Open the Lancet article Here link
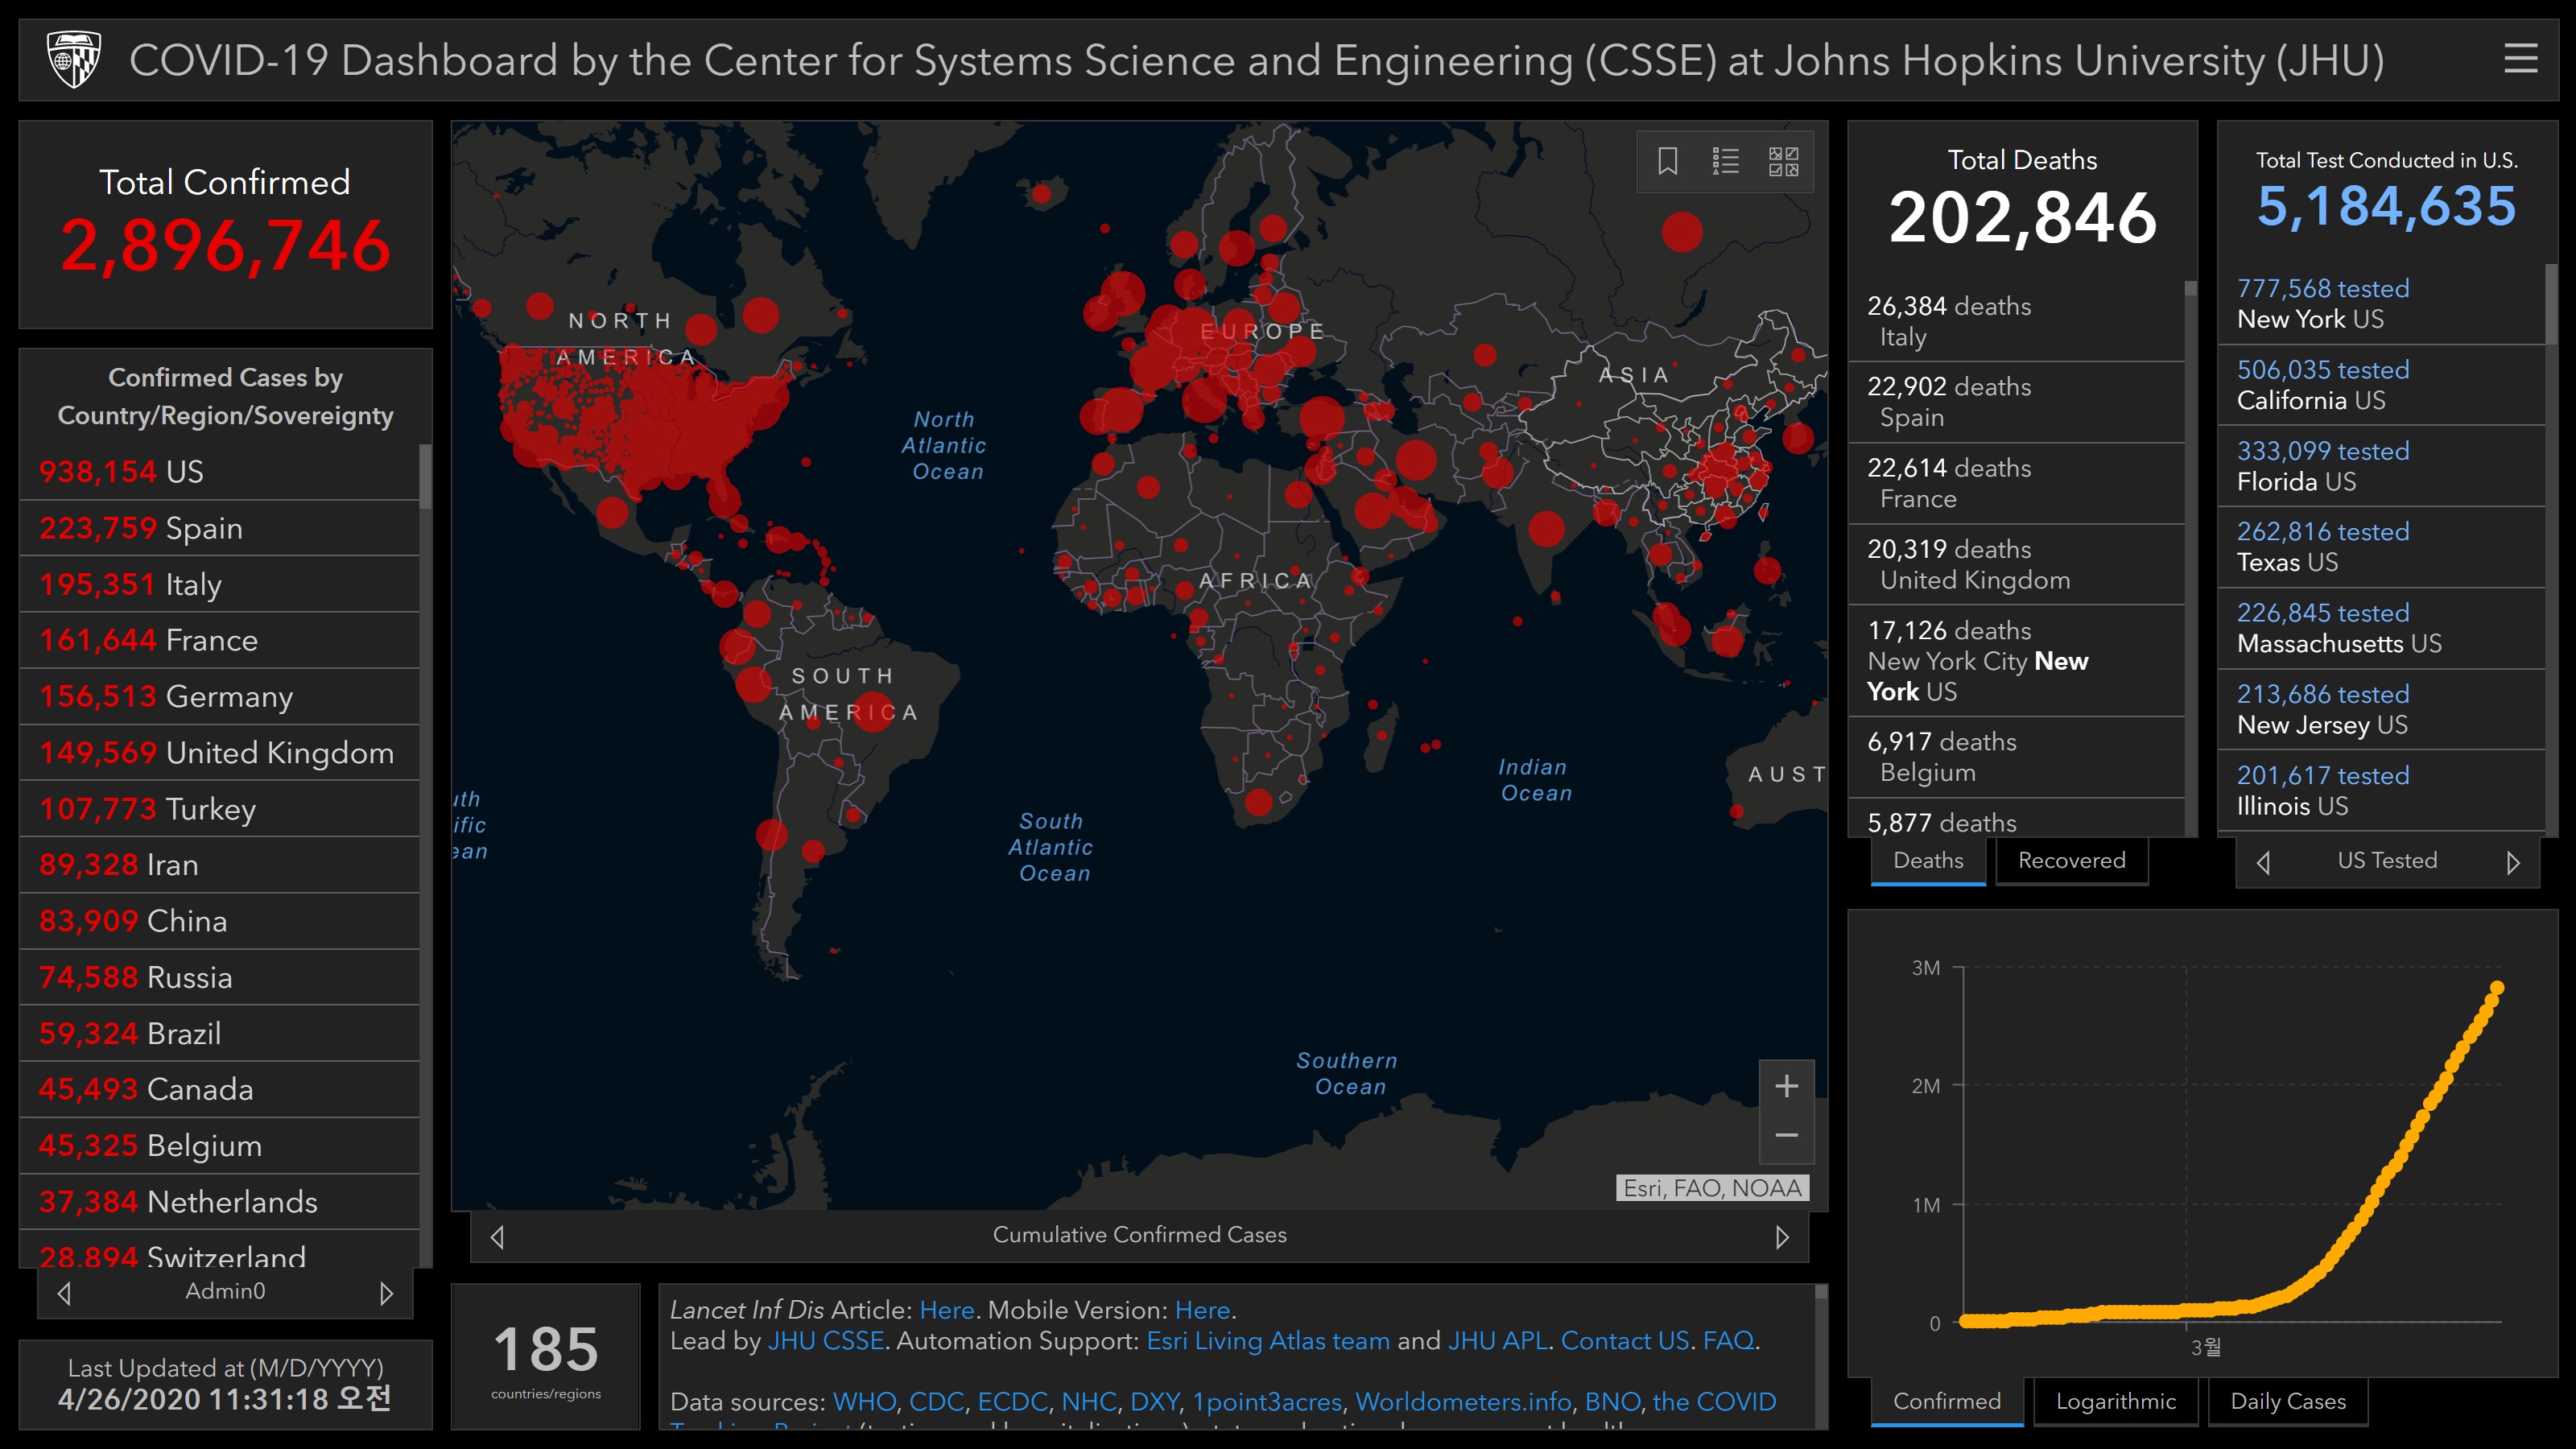This screenshot has width=2576, height=1449. coord(946,1310)
